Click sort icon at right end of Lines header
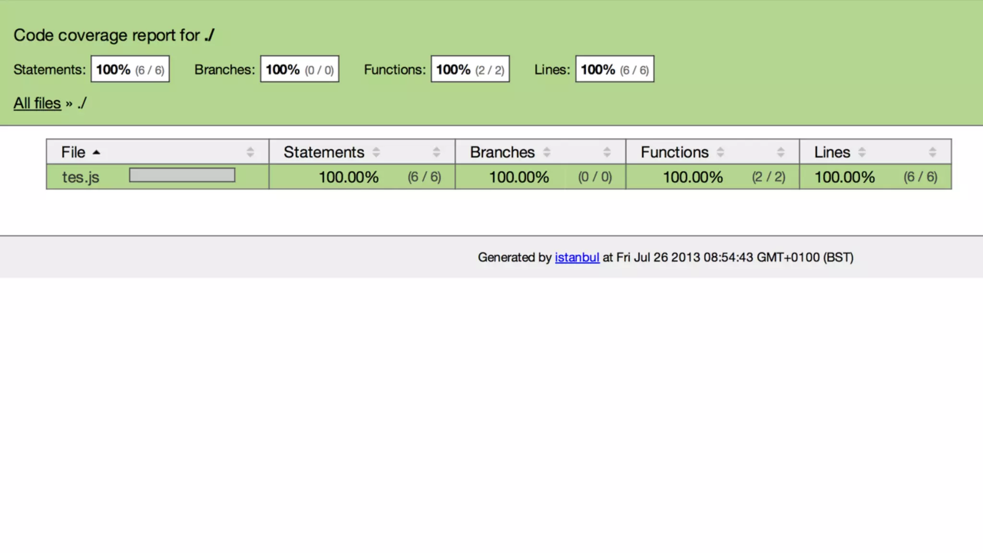 pos(932,153)
